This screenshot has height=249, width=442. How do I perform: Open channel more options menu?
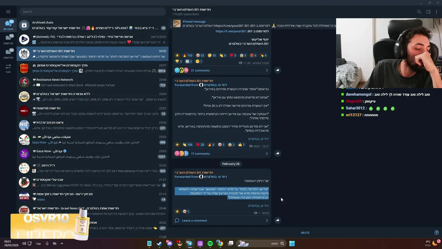pos(436,12)
